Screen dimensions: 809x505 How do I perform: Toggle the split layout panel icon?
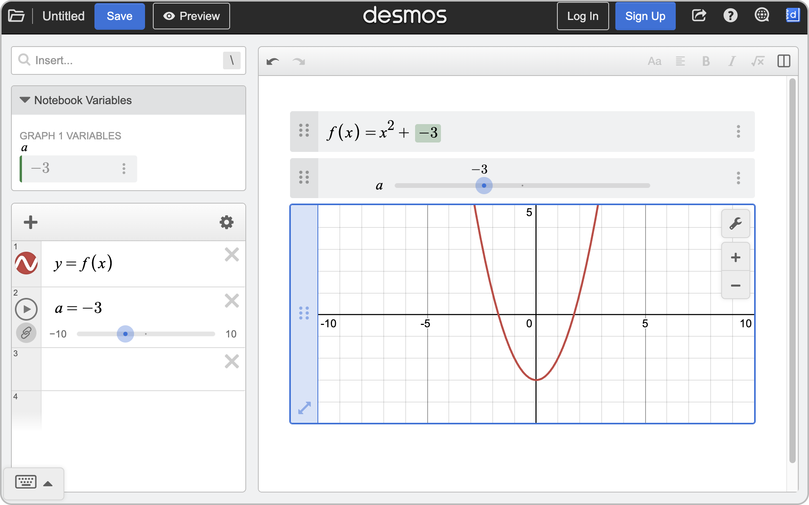[784, 61]
